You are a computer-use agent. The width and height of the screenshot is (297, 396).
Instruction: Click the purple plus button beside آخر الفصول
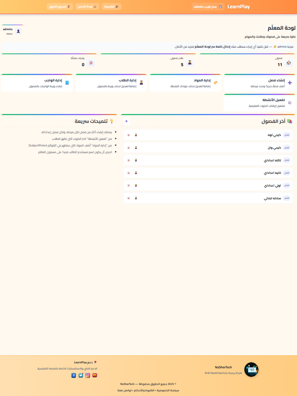click(x=126, y=121)
